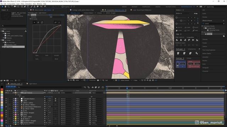Switch to the Light Texture timeline tab
This screenshot has height=127, width=227.
pyautogui.click(x=33, y=84)
